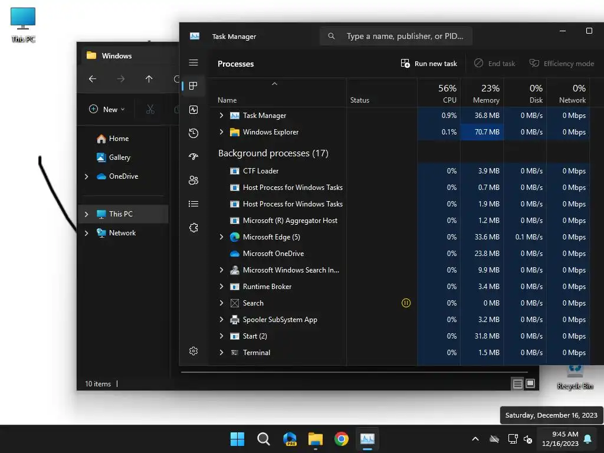Select the CTF Loader process row
The height and width of the screenshot is (453, 604).
[x=399, y=171]
